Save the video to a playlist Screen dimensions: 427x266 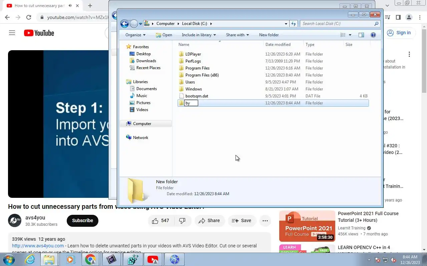point(242,220)
